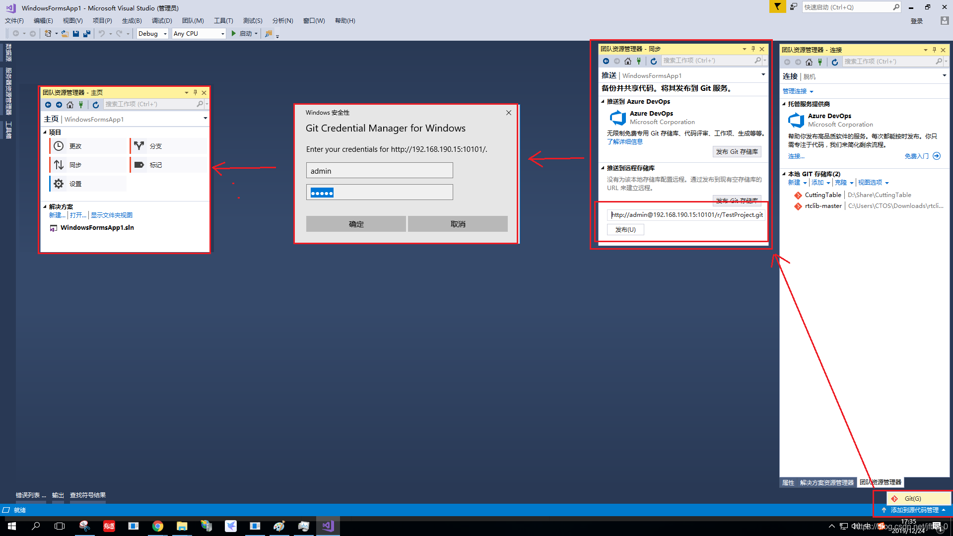Collapse 推送到 Azure DevOps section

coord(603,102)
